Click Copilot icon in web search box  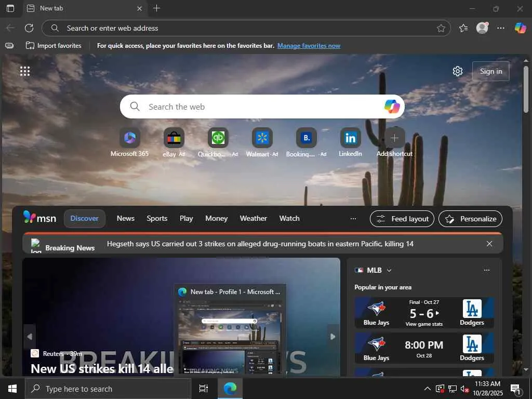(392, 107)
